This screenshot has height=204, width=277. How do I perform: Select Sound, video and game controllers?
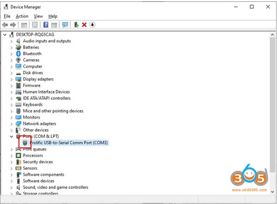(x=55, y=187)
